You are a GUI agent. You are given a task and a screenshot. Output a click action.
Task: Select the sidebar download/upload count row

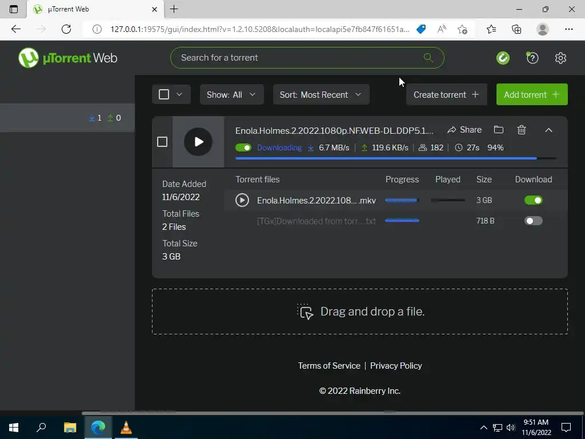pyautogui.click(x=67, y=118)
